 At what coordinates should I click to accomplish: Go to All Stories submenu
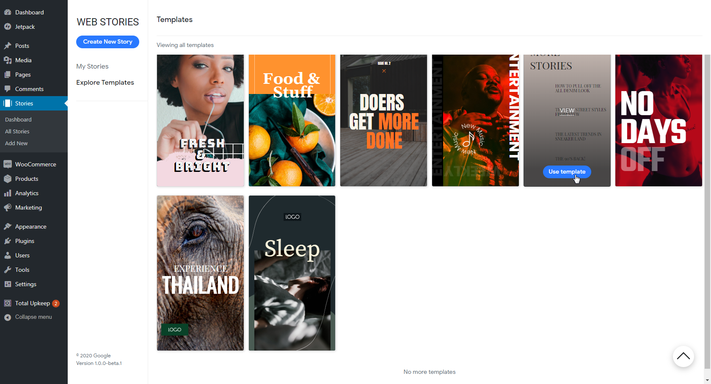17,131
